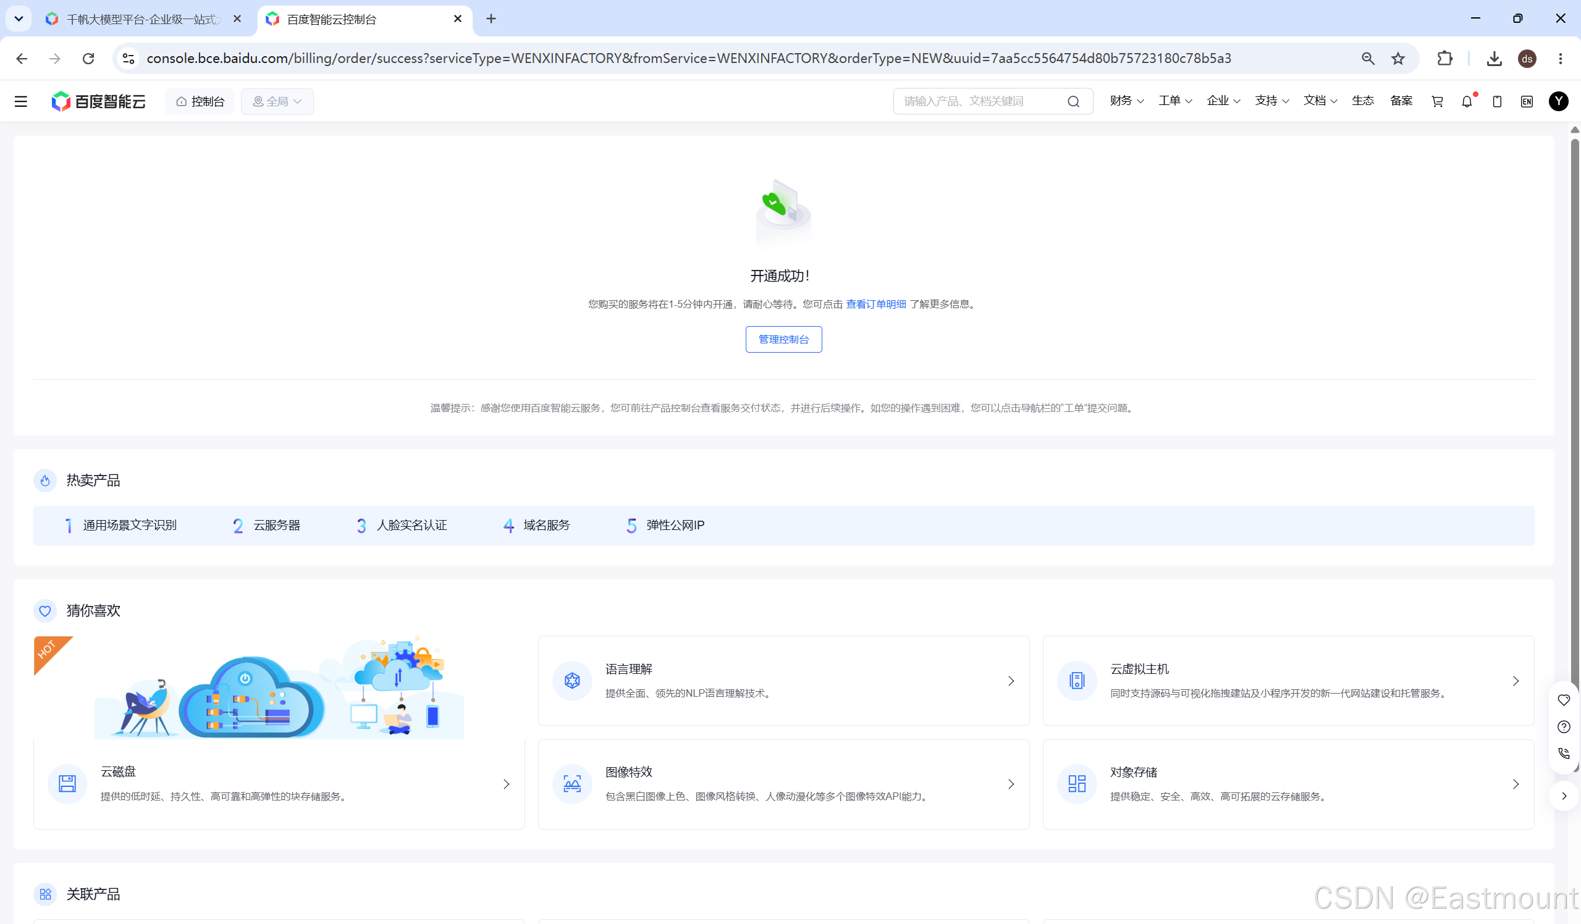The image size is (1581, 924).
Task: Open the 控制台 console home button
Action: (x=200, y=101)
